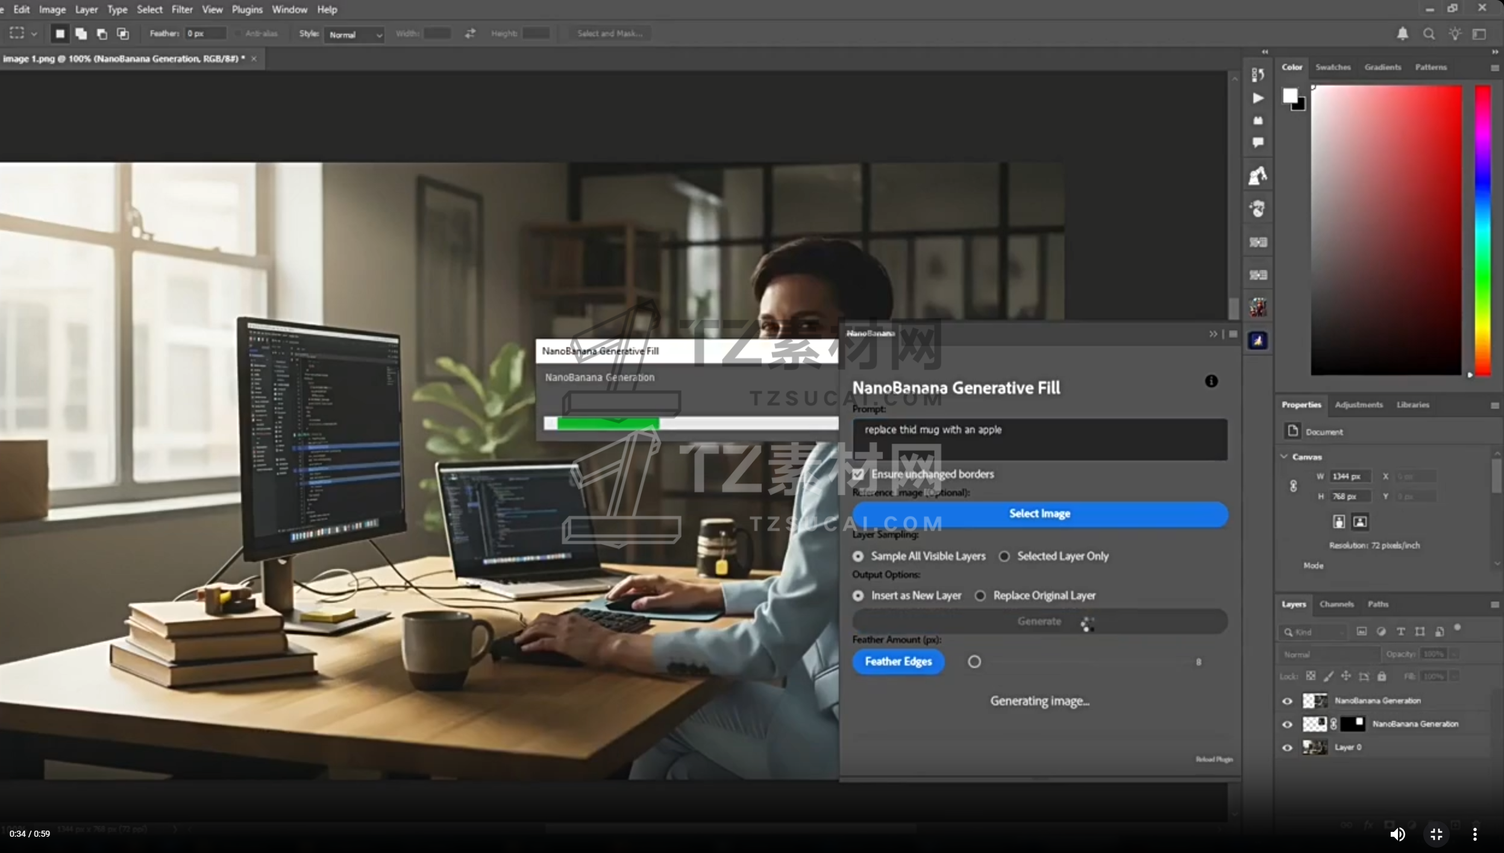Click the swap width and height icon
The image size is (1504, 853).
(470, 34)
